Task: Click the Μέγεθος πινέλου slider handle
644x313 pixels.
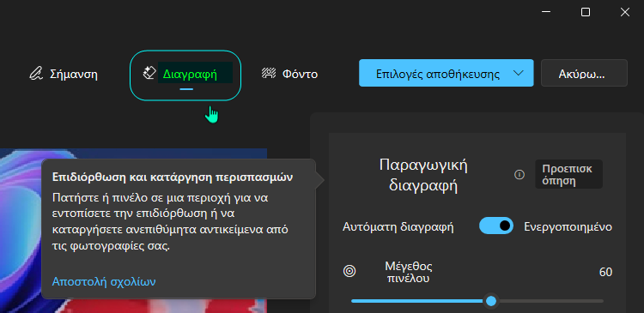Action: 491,302
